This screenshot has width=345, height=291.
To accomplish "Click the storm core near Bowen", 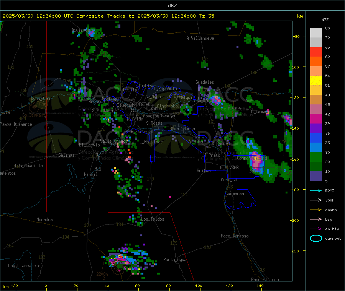I will point(256,162).
